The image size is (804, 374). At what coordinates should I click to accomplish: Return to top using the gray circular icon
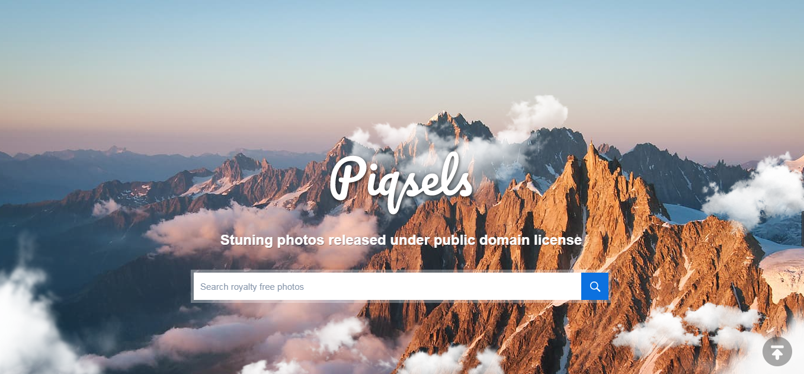pyautogui.click(x=777, y=351)
